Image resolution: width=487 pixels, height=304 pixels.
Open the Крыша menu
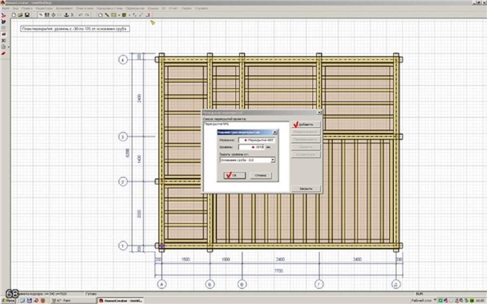(153, 8)
